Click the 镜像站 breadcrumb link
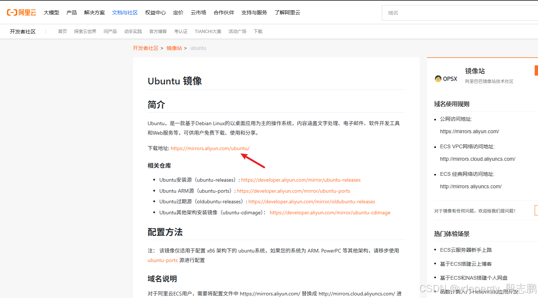Image resolution: width=538 pixels, height=298 pixels. [x=174, y=48]
